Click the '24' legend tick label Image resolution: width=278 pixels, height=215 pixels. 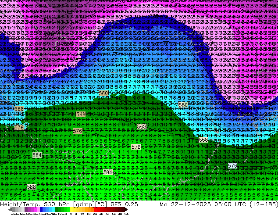click(95, 214)
